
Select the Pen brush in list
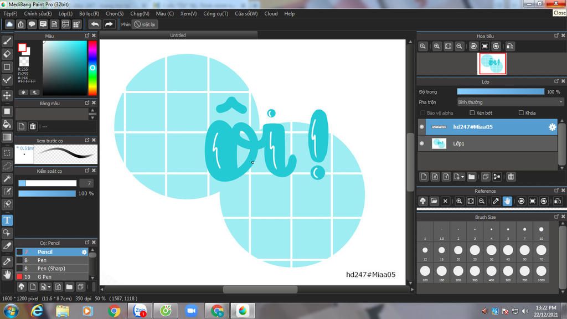click(52, 260)
